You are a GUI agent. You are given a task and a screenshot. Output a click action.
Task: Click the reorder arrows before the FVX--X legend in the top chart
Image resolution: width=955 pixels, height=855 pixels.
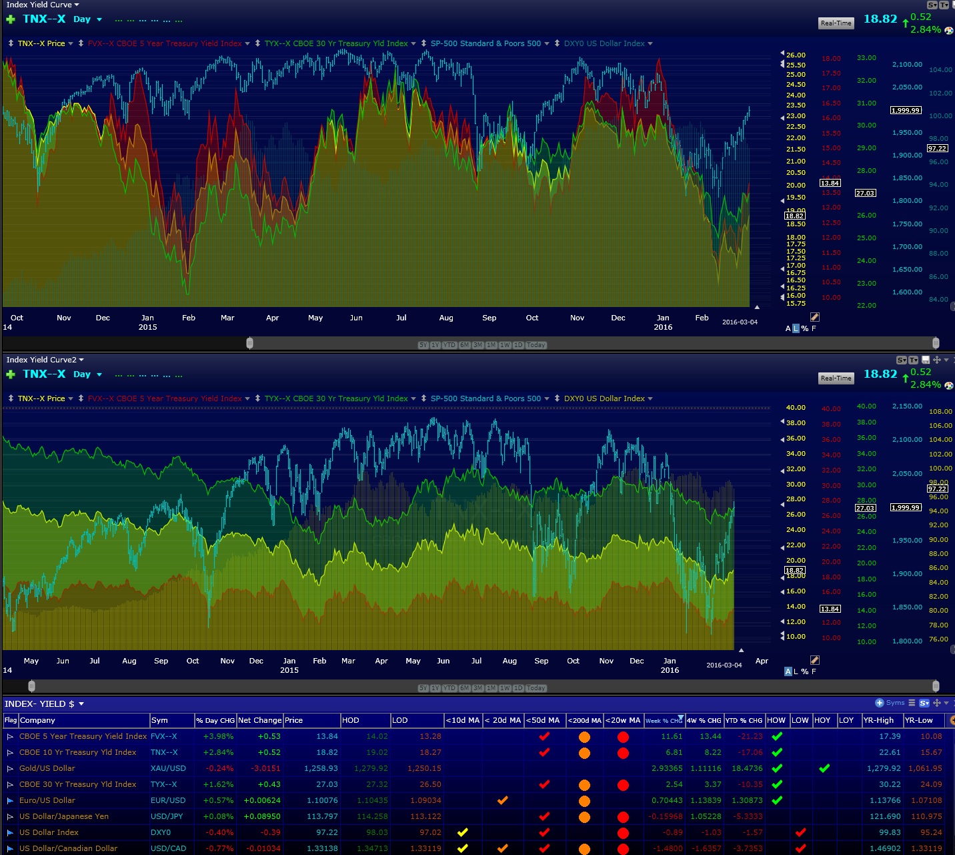[81, 43]
